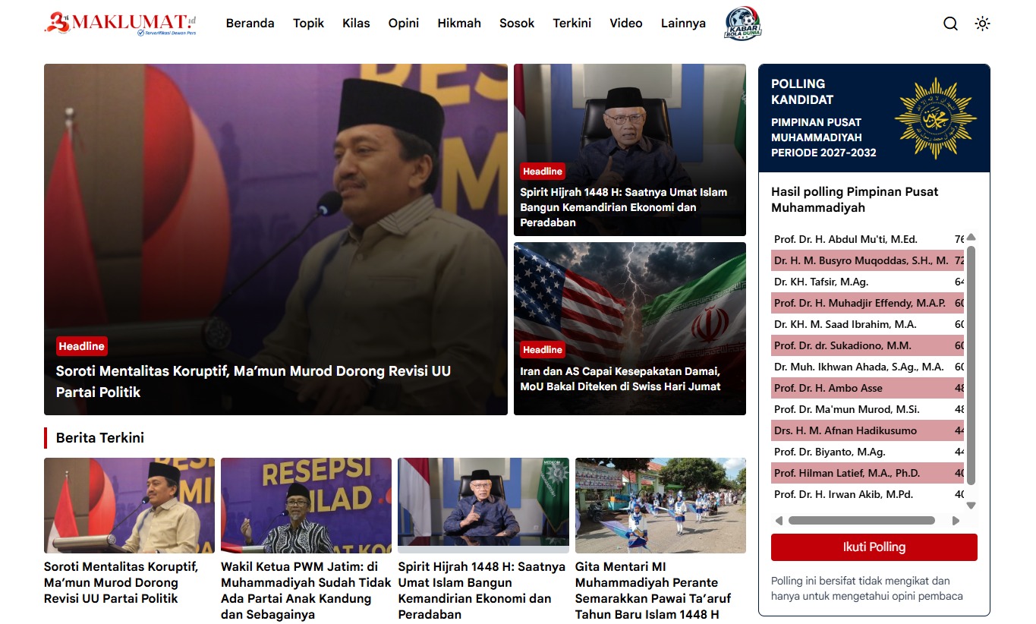Open the search icon in header
The height and width of the screenshot is (624, 1036).
coord(950,24)
